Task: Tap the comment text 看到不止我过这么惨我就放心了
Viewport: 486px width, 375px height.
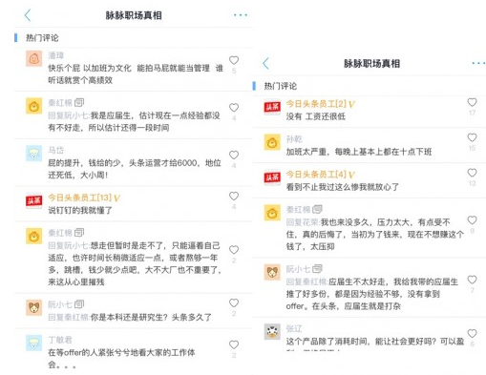Action: 343,187
